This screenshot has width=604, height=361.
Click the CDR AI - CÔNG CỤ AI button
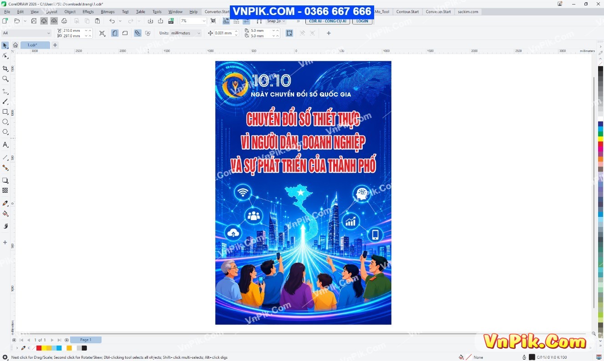[x=328, y=21]
